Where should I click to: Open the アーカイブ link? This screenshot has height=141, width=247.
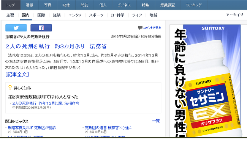tap(234, 15)
